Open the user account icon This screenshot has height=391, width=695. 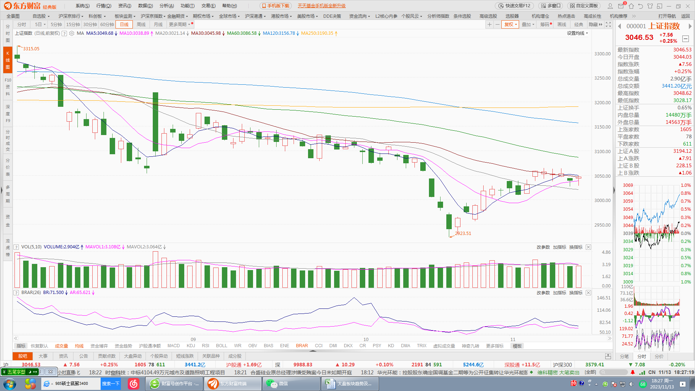[610, 6]
